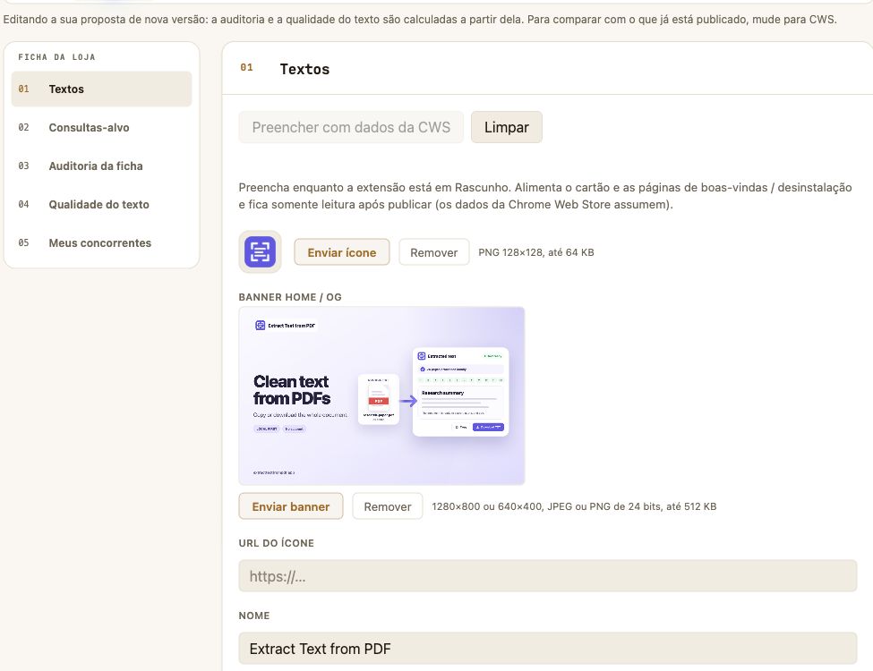Go to Consultas-alvo section

(x=101, y=127)
